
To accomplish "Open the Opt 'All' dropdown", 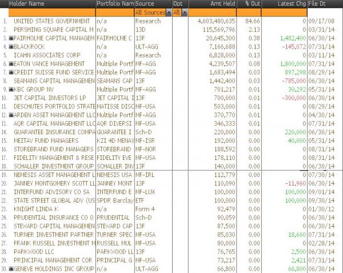I will [185, 13].
